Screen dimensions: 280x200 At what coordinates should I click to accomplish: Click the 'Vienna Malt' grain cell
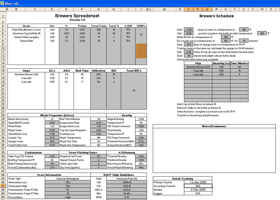26,41
